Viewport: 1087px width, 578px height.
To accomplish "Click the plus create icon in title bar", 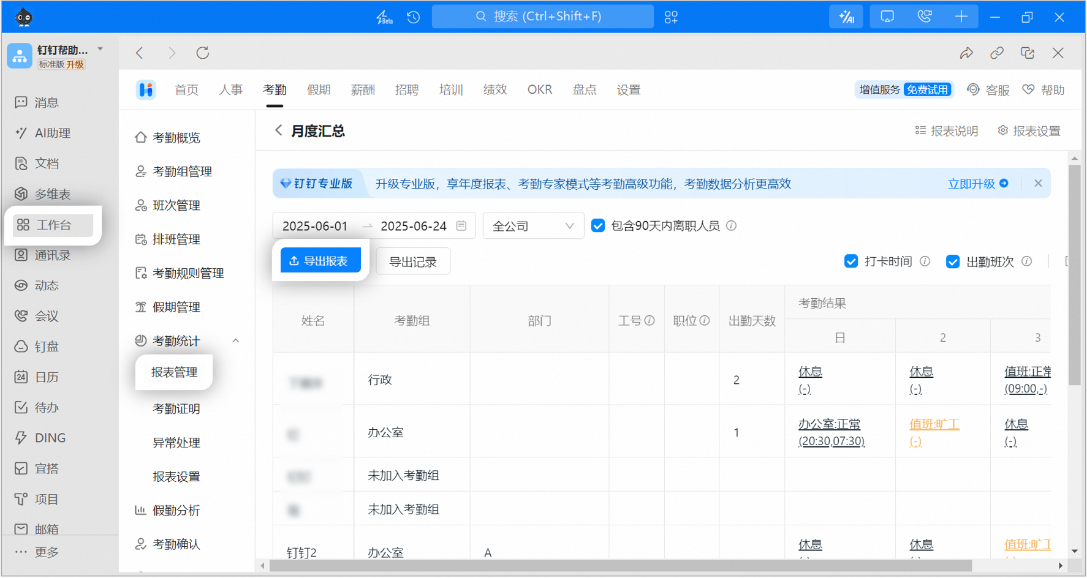I will pyautogui.click(x=961, y=17).
